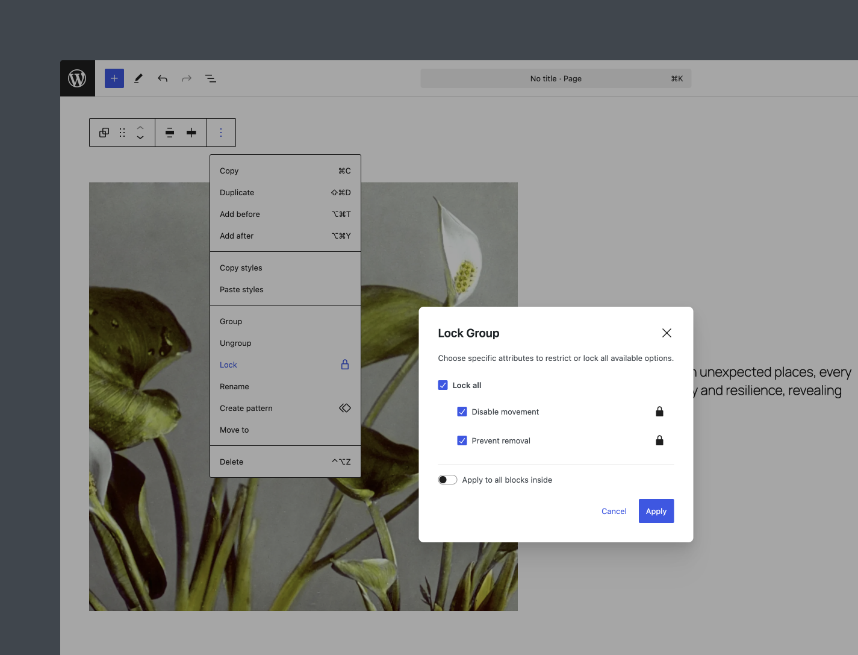Open block Options three-dots menu
This screenshot has height=655, width=858.
point(221,133)
